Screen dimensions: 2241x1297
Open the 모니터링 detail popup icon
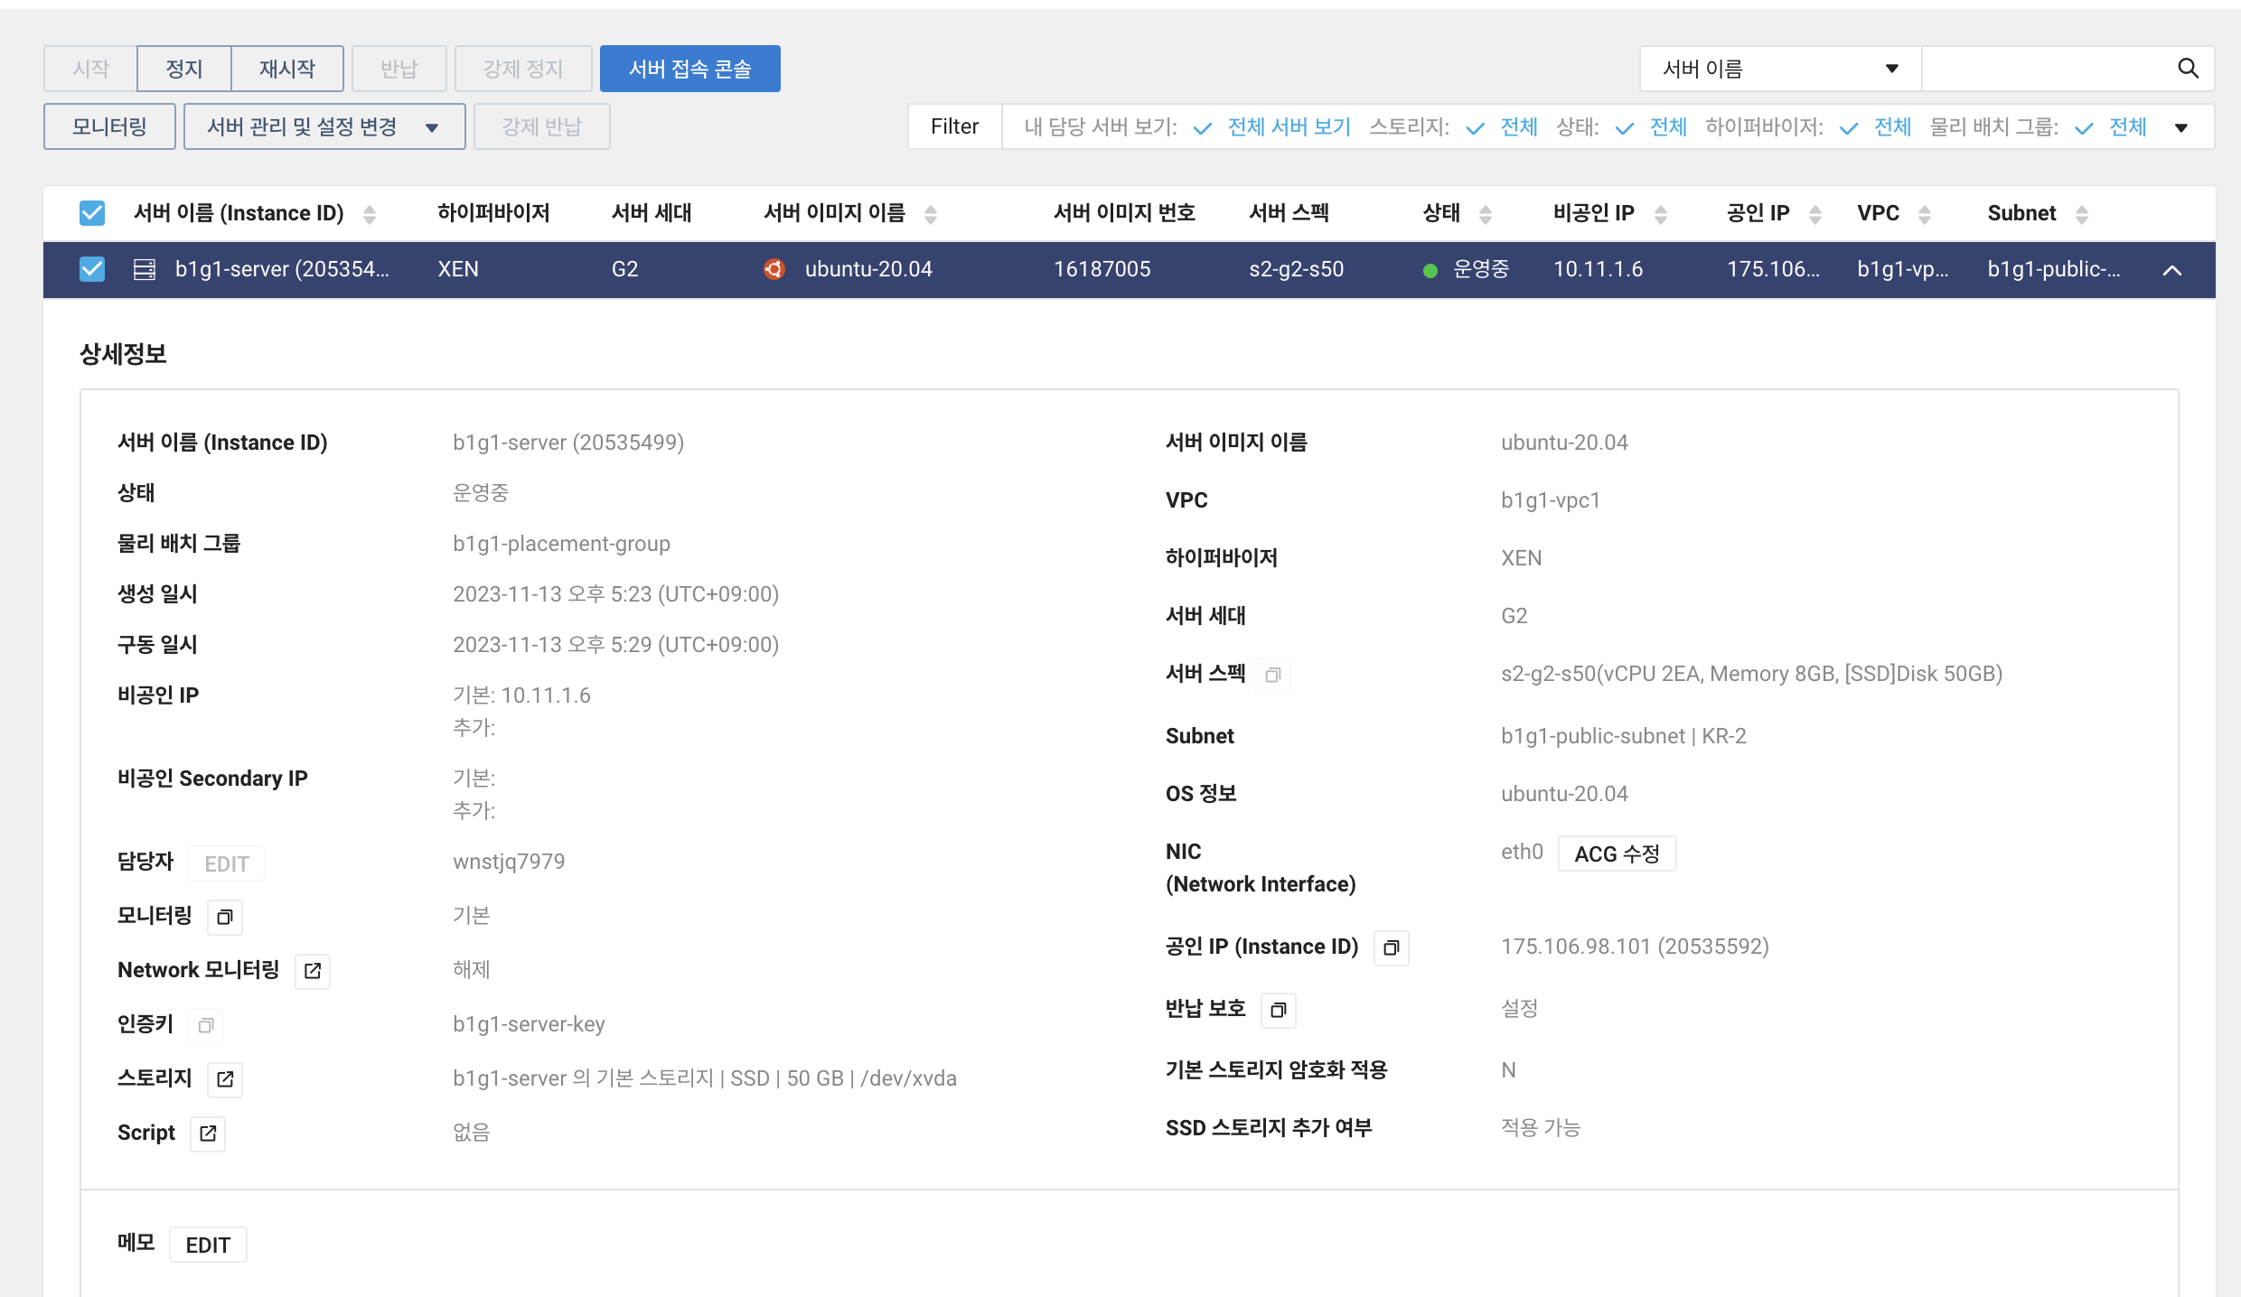pyautogui.click(x=225, y=917)
